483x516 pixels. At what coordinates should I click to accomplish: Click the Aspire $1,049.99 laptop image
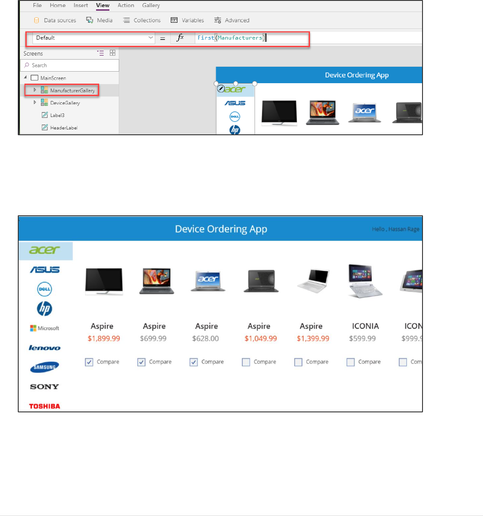261,281
